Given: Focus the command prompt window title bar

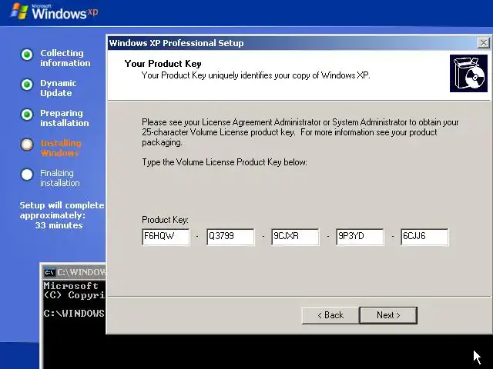Looking at the screenshot, I should tap(74, 272).
